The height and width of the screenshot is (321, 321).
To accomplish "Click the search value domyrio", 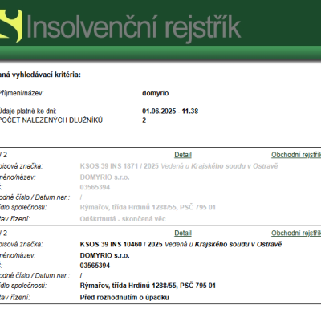I will coord(156,93).
